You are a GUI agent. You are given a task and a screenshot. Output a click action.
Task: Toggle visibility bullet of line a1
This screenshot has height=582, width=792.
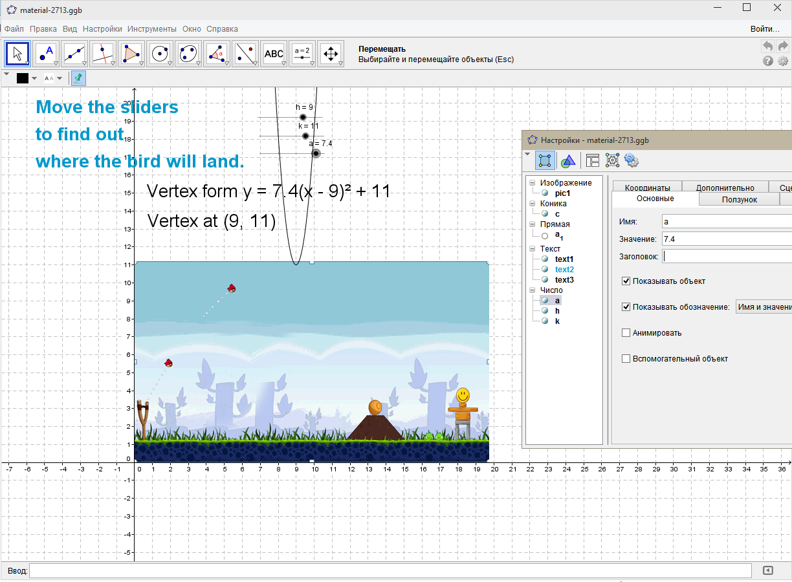pyautogui.click(x=545, y=236)
